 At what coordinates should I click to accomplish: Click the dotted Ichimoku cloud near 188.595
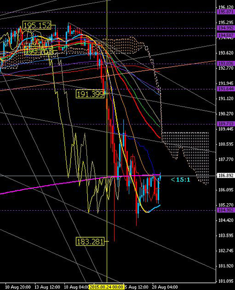[x=186, y=148]
